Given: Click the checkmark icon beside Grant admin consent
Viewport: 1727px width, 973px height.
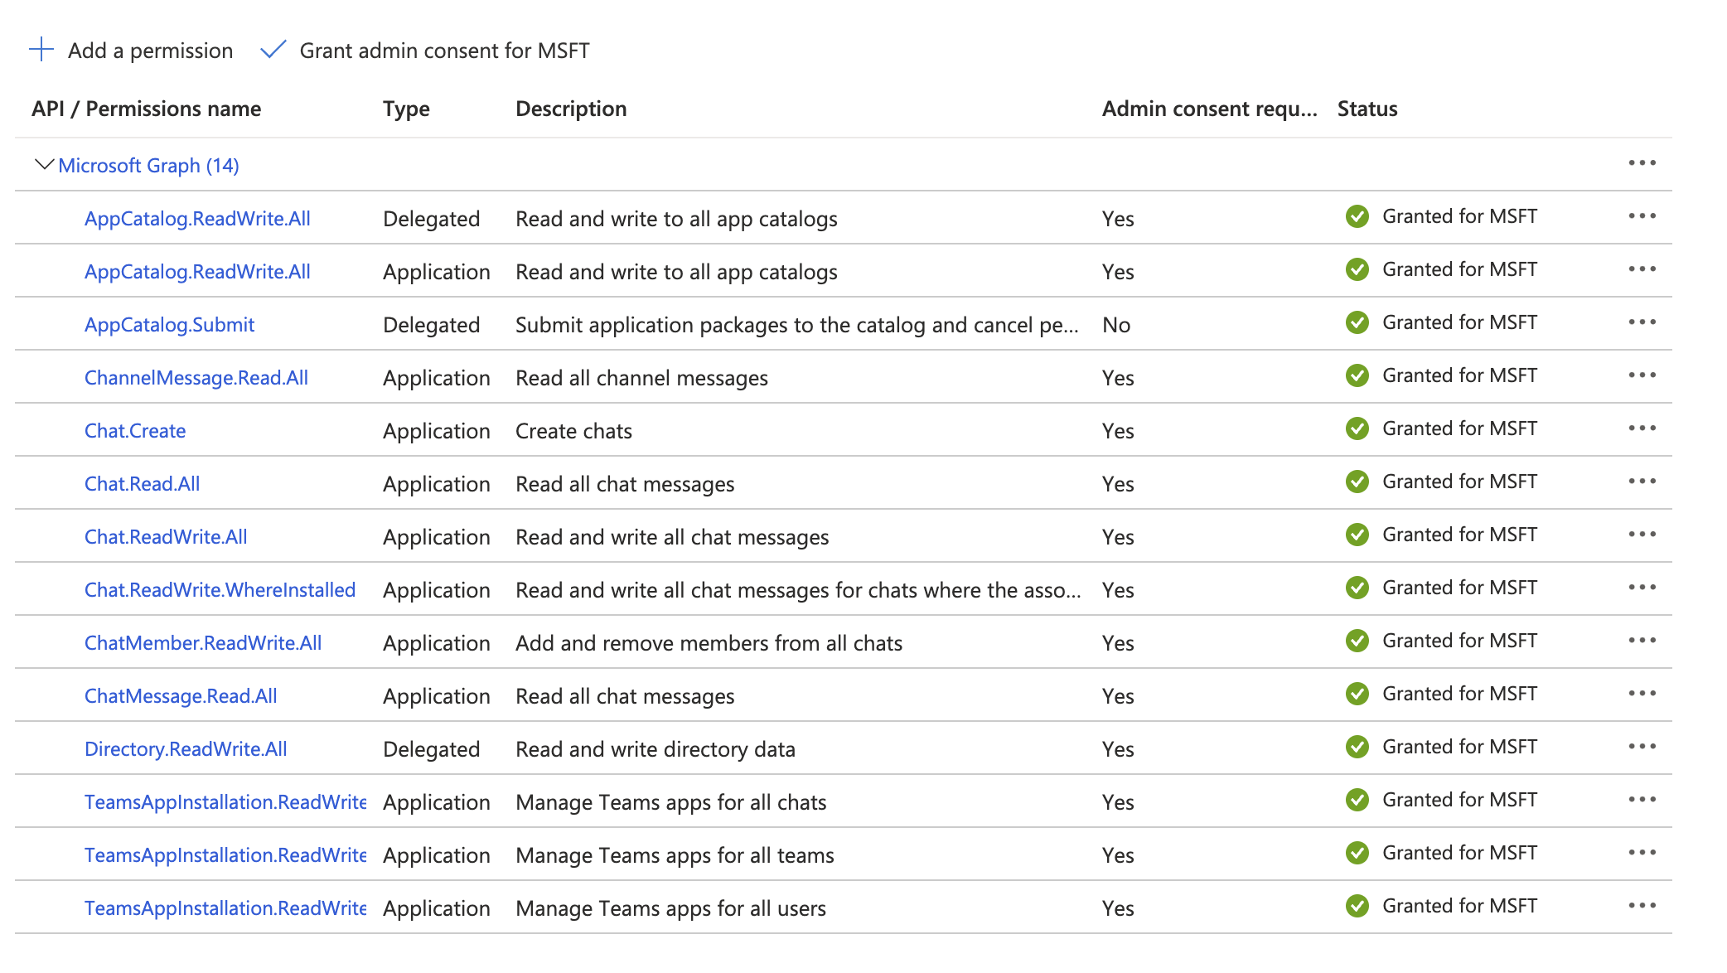Looking at the screenshot, I should click(274, 50).
